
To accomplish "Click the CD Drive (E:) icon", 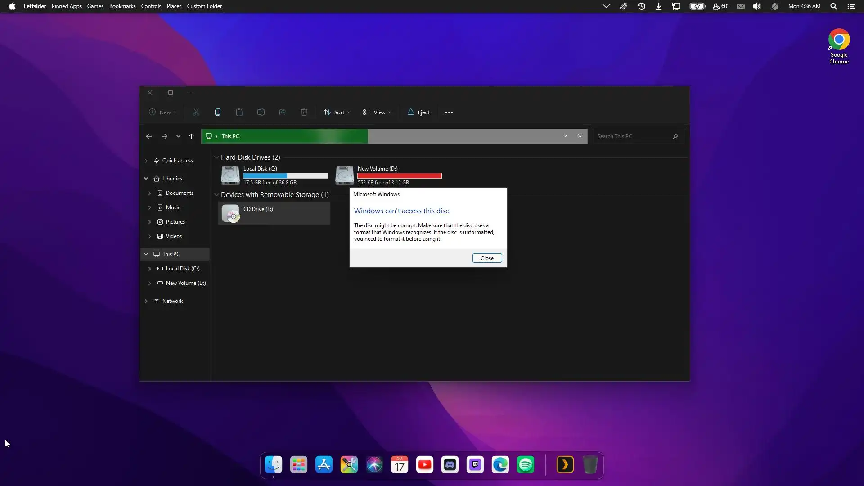I will (x=230, y=214).
